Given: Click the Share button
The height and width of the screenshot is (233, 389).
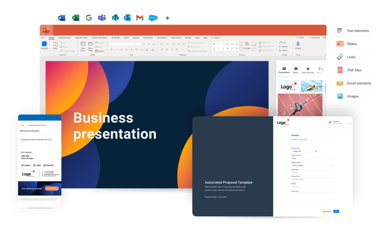Looking at the screenshot, I should 300,38.
